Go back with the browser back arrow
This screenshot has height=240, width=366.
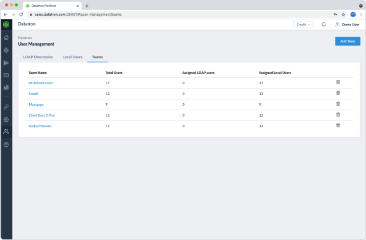(5, 15)
